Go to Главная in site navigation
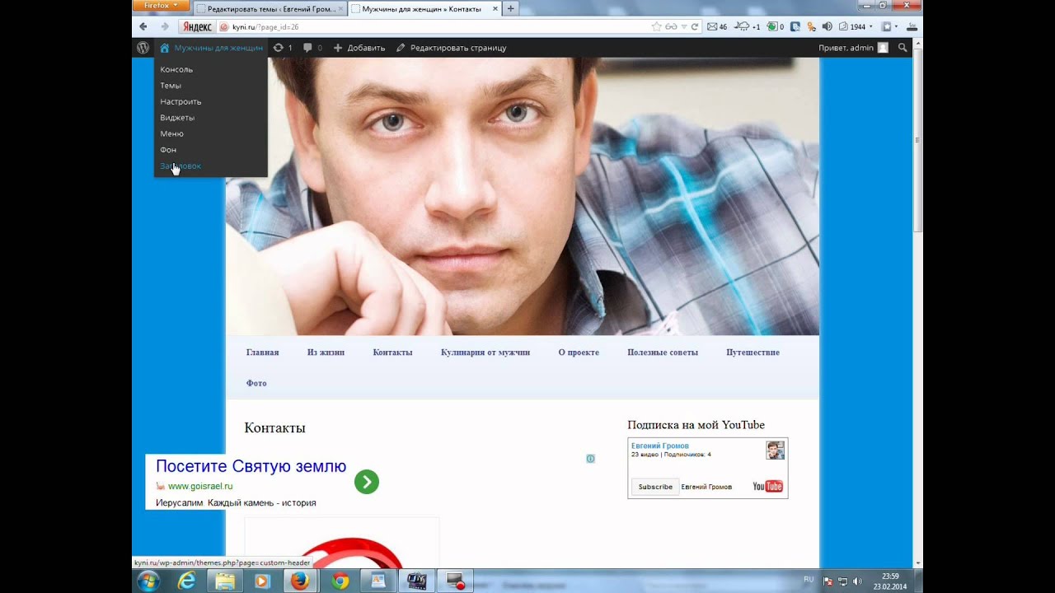 [262, 353]
